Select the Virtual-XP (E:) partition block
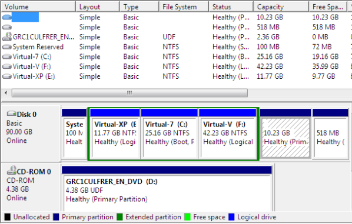Image resolution: width=352 pixels, height=224 pixels. 115,134
